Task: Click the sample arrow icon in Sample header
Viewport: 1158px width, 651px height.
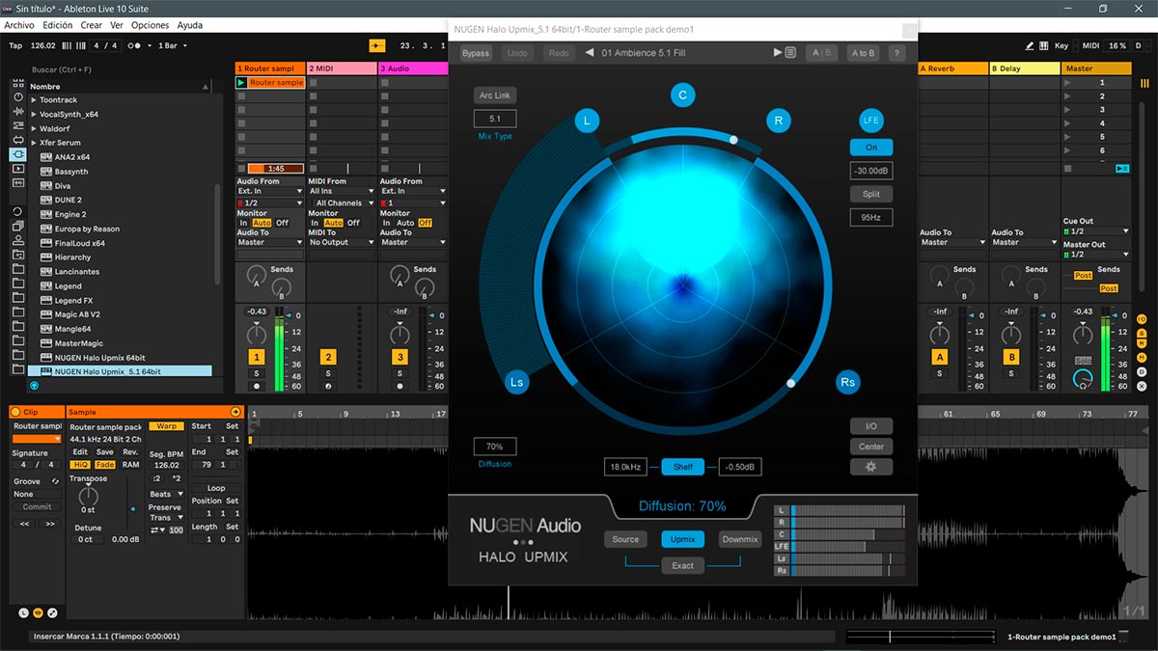Action: pyautogui.click(x=234, y=412)
